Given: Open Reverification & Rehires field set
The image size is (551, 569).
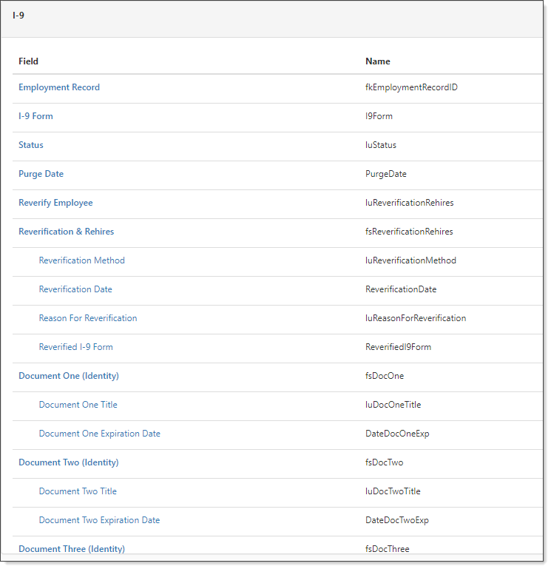Looking at the screenshot, I should click(66, 232).
